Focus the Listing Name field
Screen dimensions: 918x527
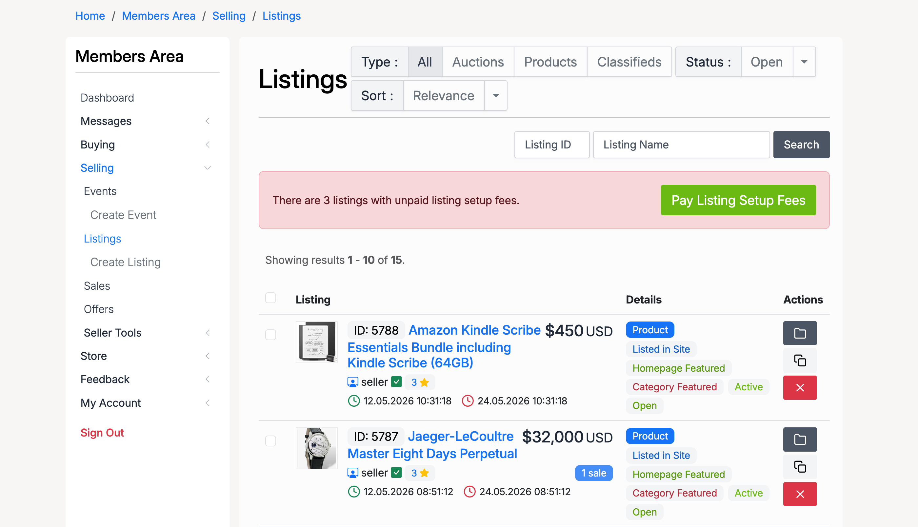[681, 145]
